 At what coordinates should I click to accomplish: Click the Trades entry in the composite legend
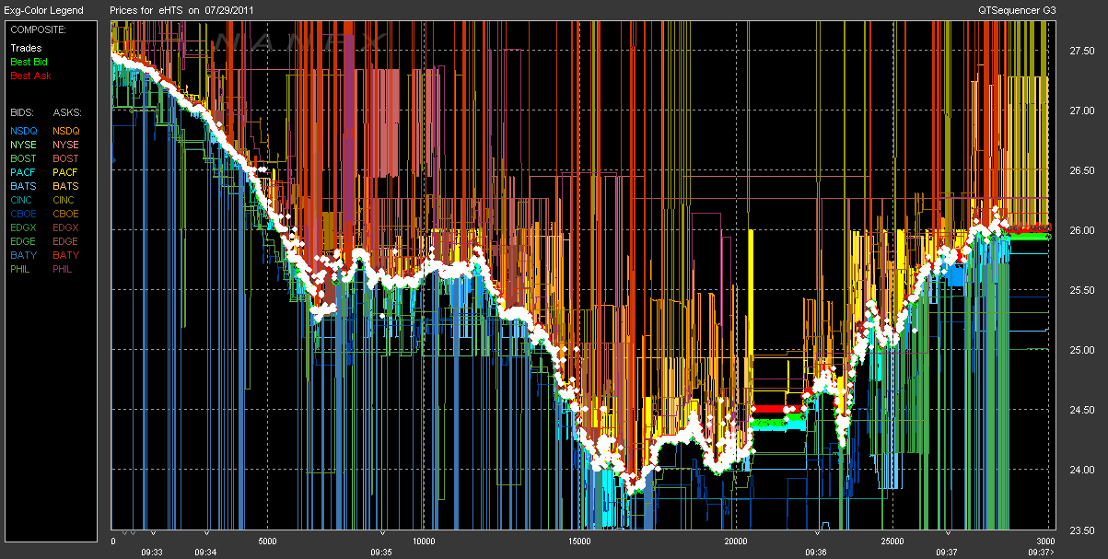26,48
